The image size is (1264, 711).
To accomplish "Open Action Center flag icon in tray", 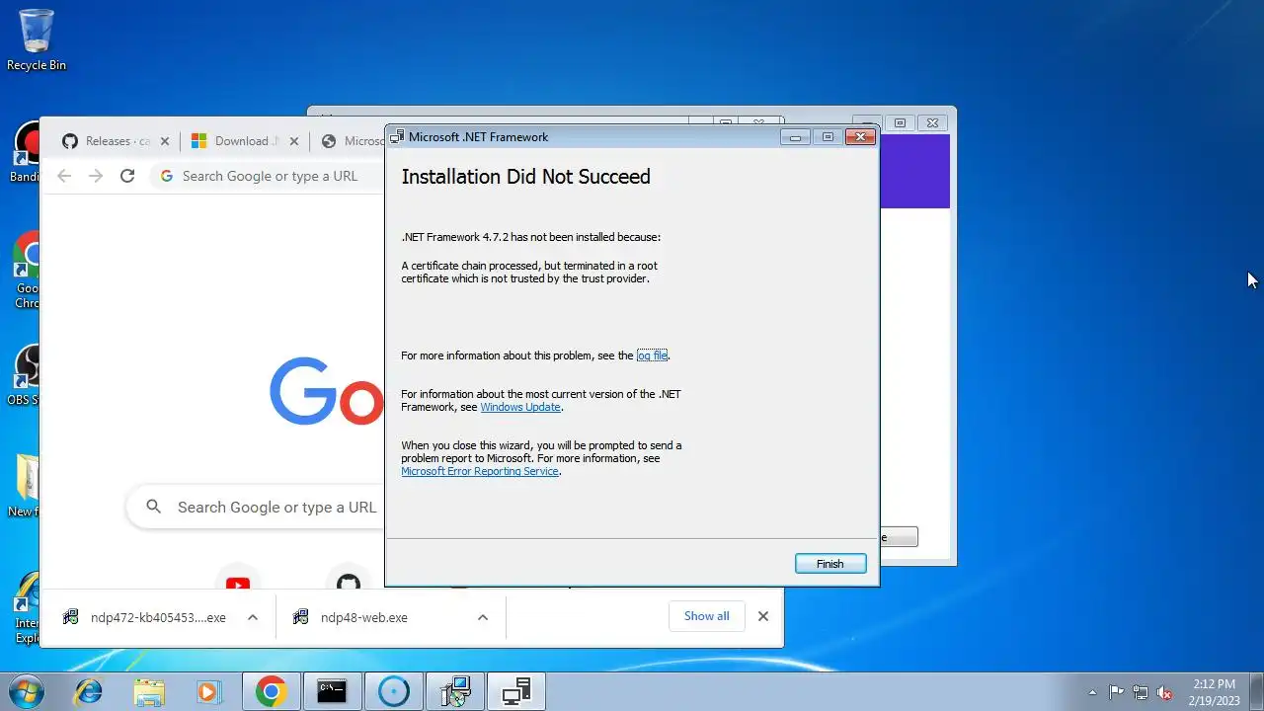I will (x=1116, y=692).
